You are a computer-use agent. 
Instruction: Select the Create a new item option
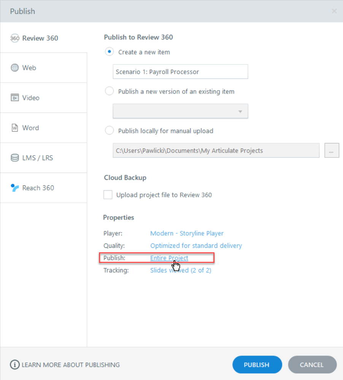[x=109, y=52]
